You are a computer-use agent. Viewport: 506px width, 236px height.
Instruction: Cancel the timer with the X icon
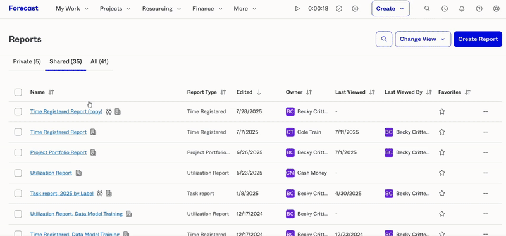click(x=355, y=9)
